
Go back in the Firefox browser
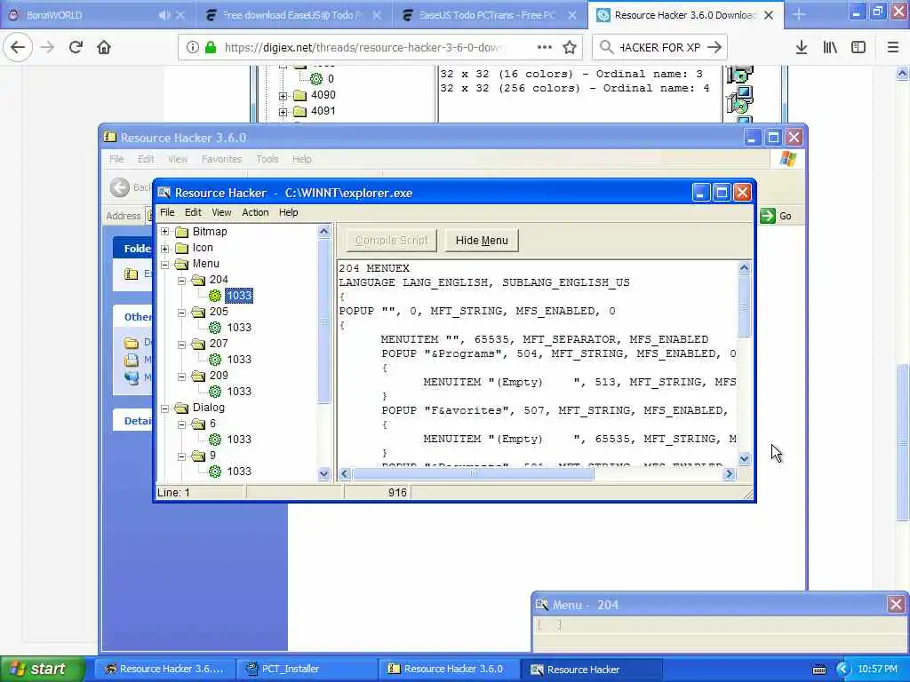(x=18, y=47)
